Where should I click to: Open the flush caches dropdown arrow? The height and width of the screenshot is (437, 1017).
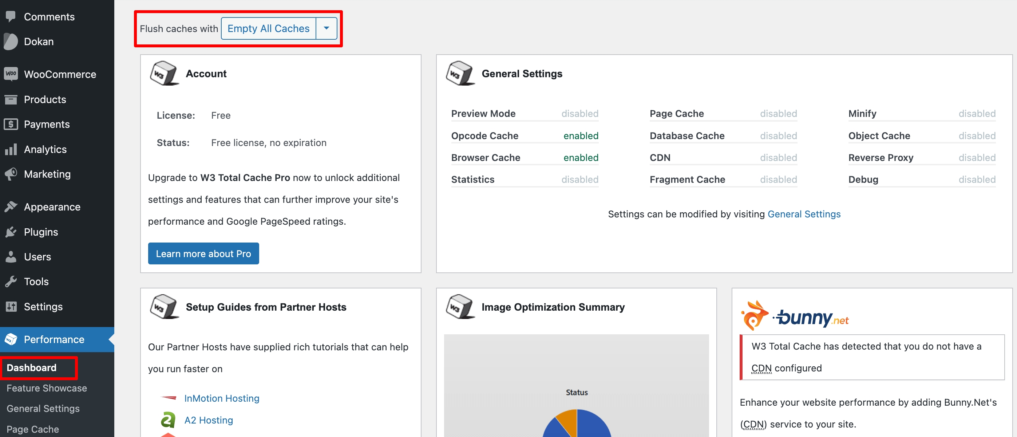(327, 28)
